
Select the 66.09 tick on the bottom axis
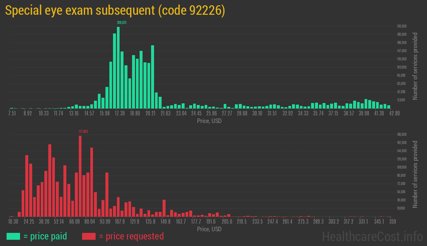tap(75, 221)
